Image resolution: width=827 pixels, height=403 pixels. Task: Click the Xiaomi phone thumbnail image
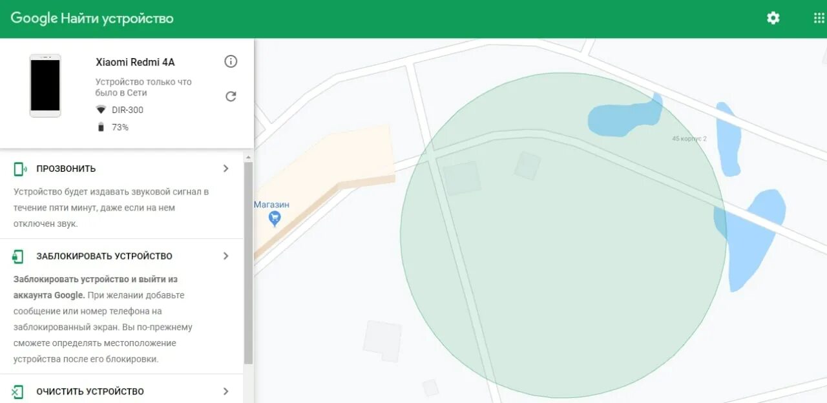pyautogui.click(x=45, y=85)
